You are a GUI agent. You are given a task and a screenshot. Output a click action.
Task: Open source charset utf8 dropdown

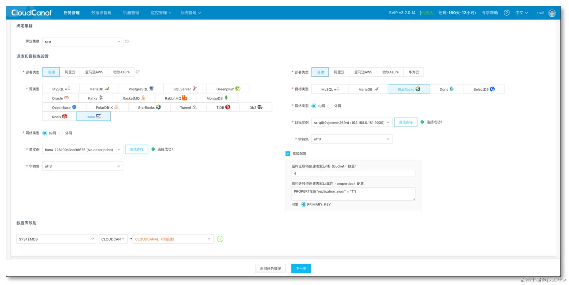point(83,166)
